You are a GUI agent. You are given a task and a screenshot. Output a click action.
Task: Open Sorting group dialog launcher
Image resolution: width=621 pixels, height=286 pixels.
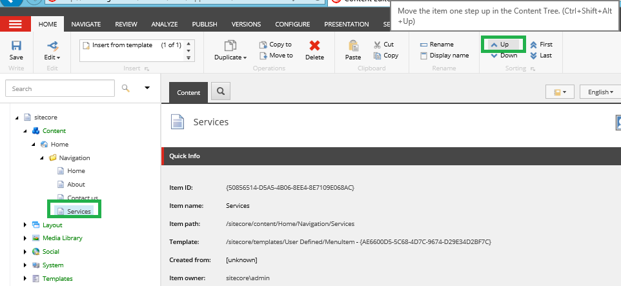(533, 69)
